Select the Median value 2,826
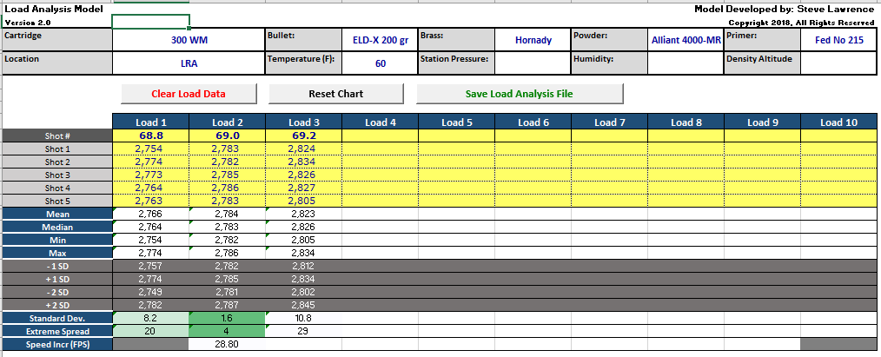Screen dimensions: 881x357 [x=304, y=227]
